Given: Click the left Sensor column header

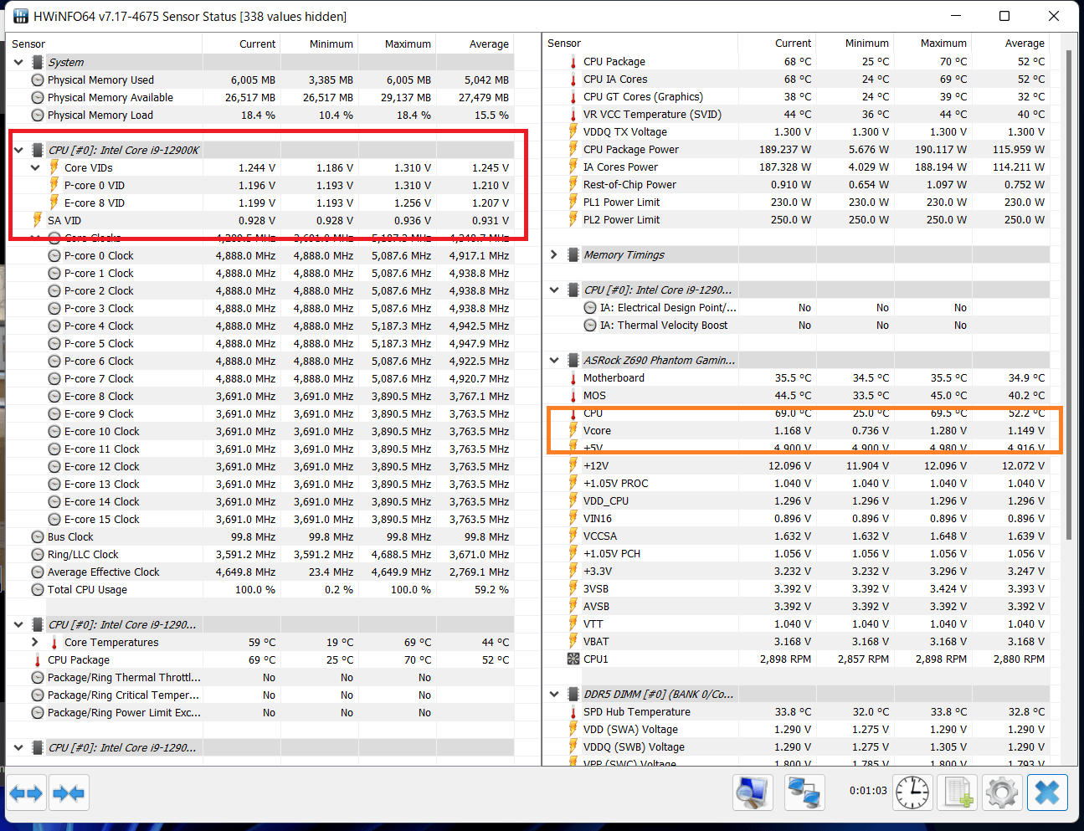Looking at the screenshot, I should (x=105, y=44).
